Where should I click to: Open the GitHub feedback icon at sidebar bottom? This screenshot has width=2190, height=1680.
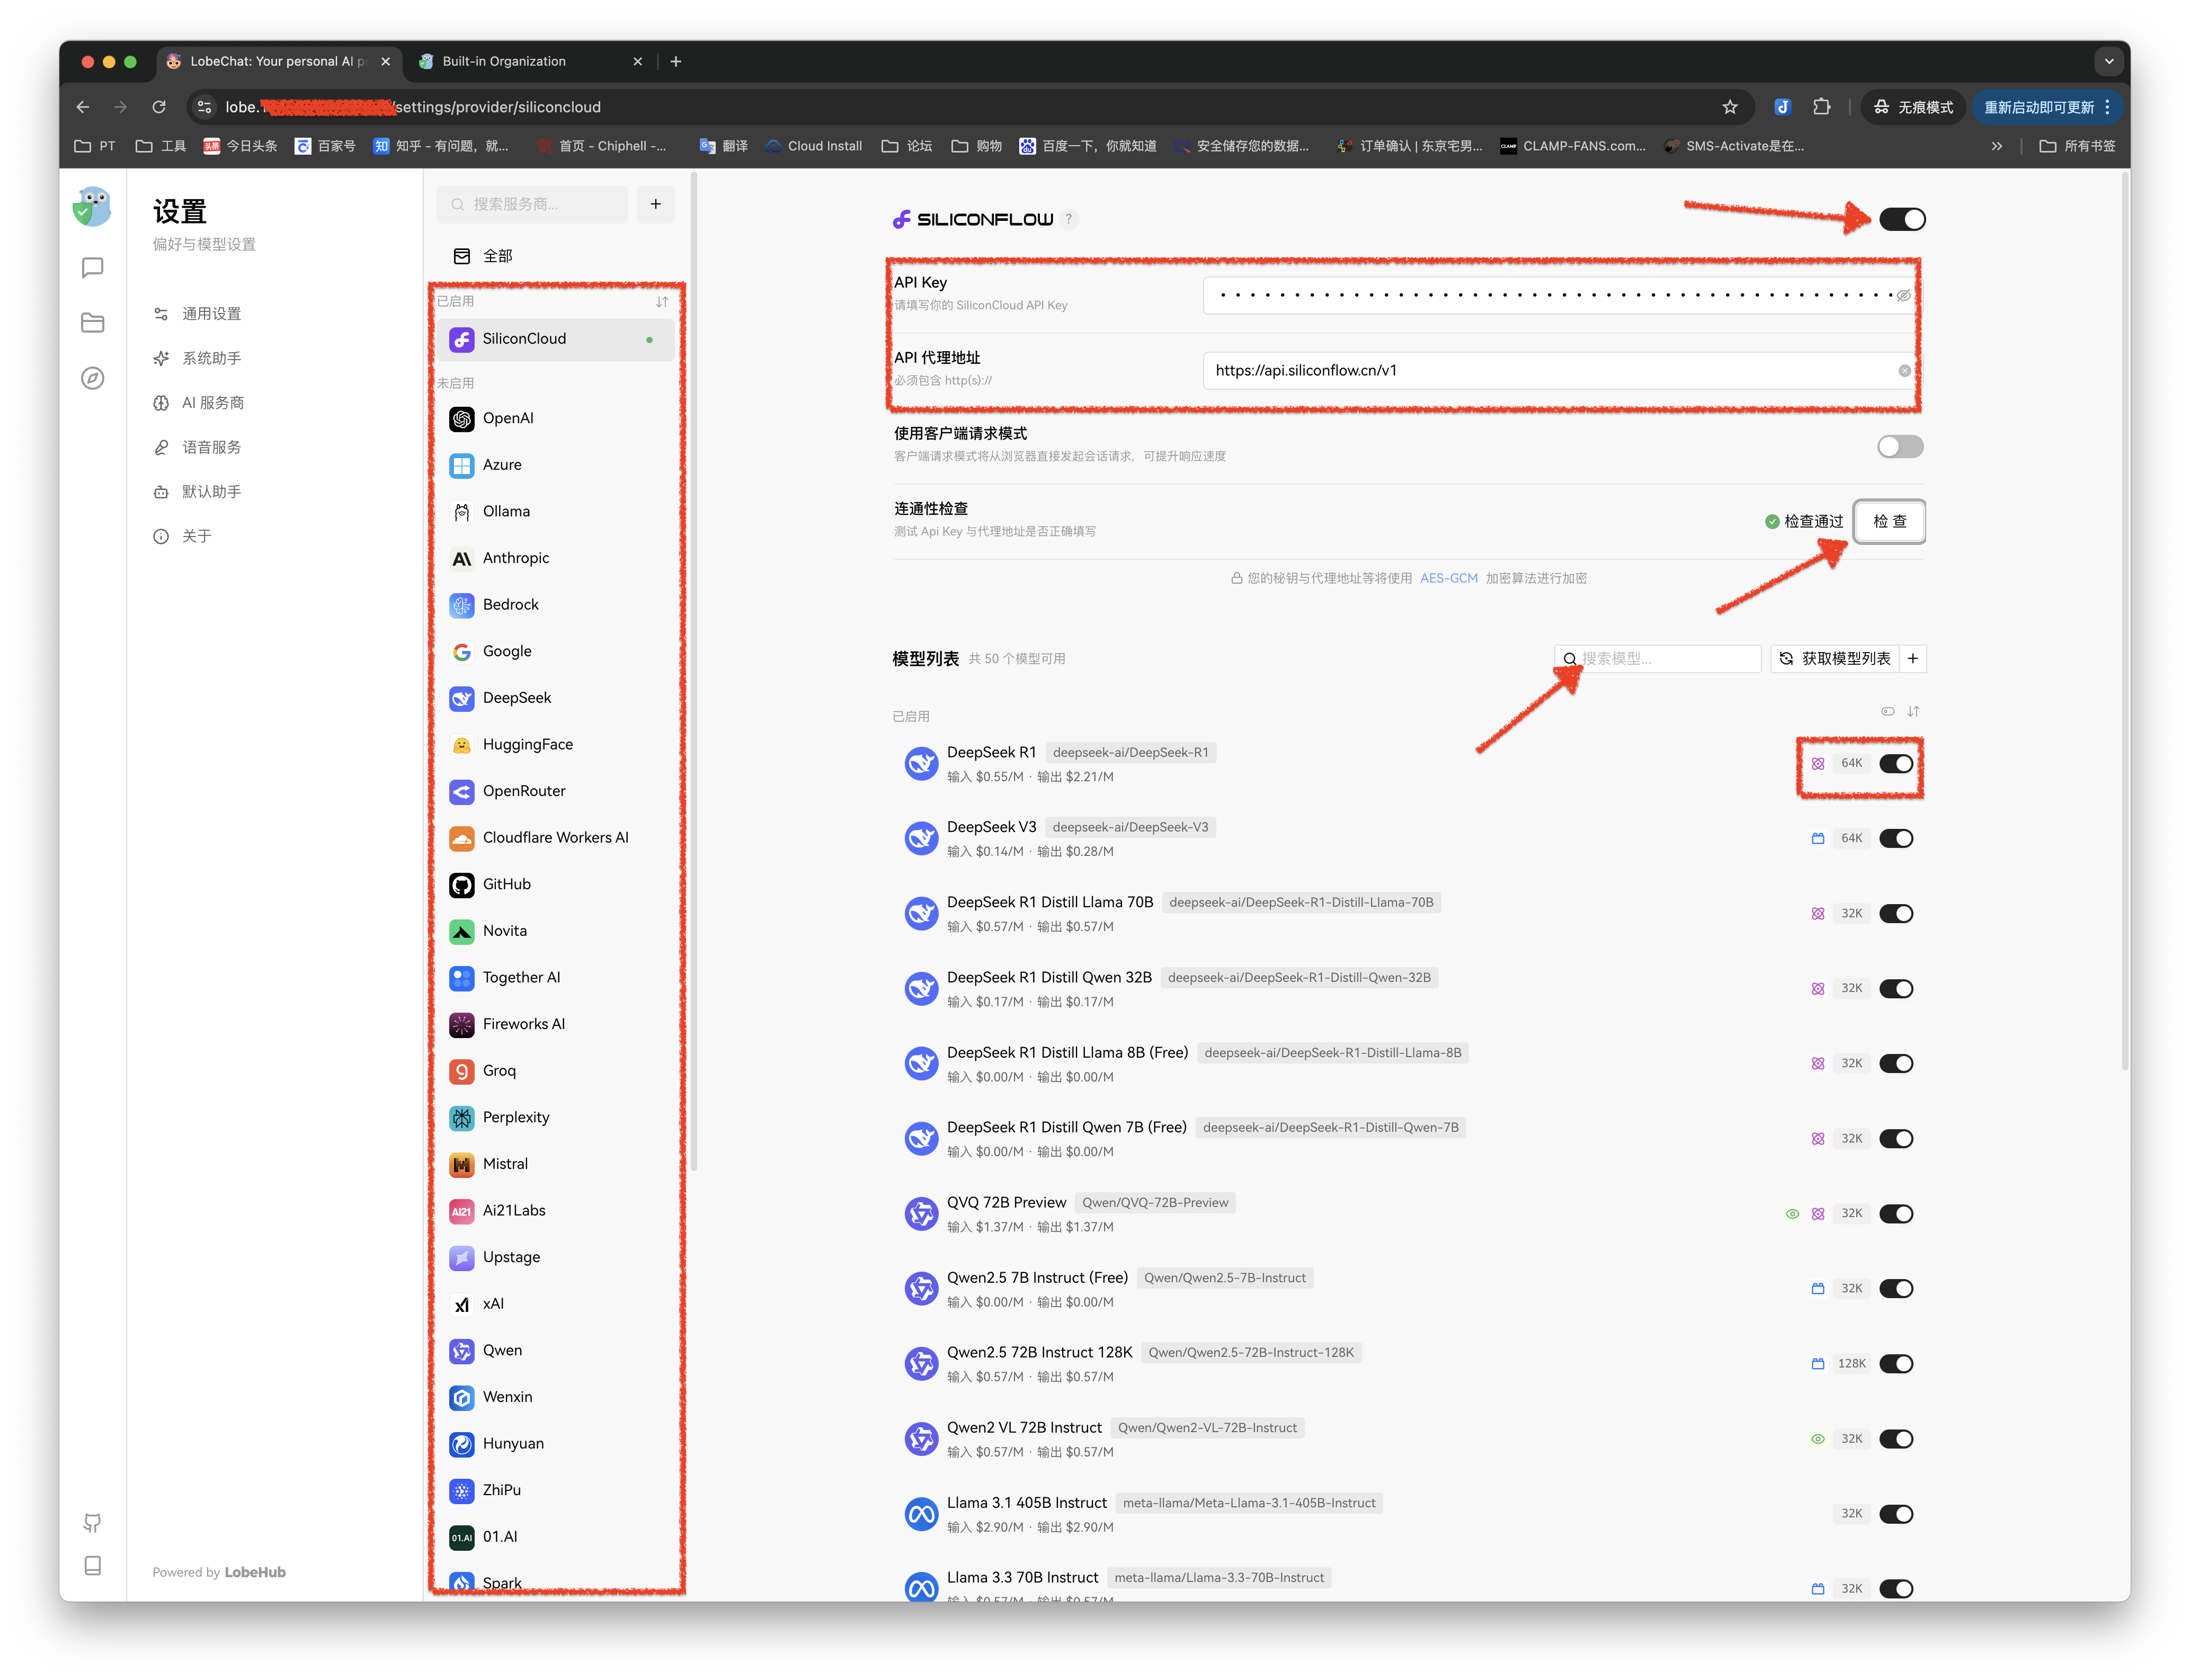[x=92, y=1522]
